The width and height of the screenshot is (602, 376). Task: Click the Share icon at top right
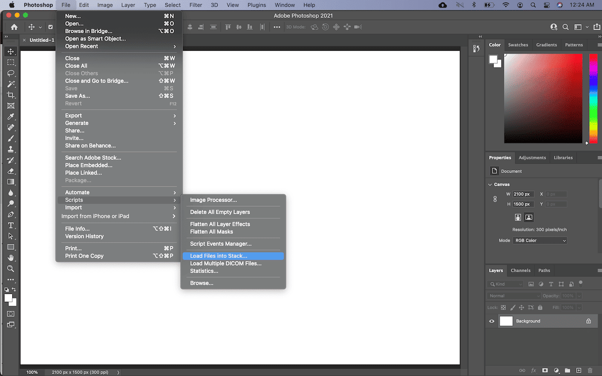click(x=597, y=27)
